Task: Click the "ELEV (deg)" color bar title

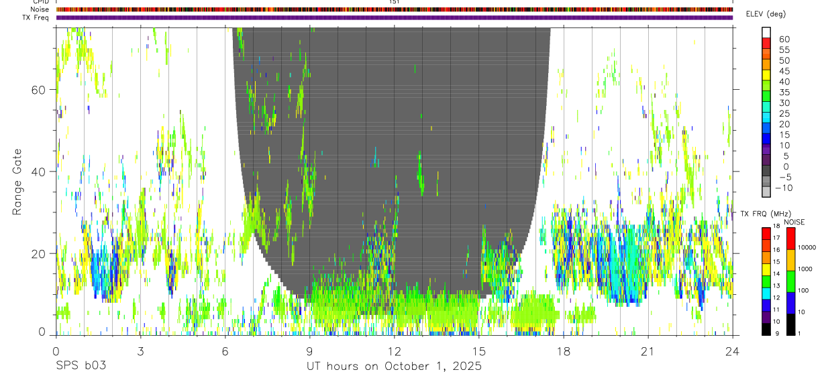Action: click(766, 14)
